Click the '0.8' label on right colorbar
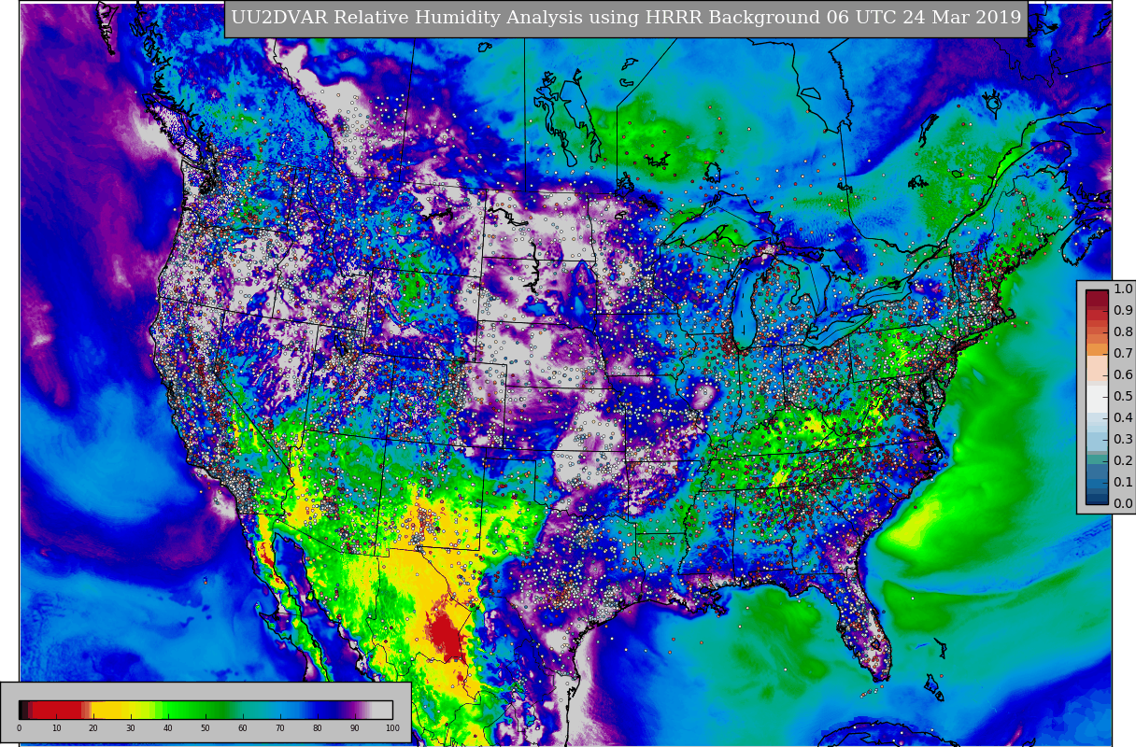Image resolution: width=1136 pixels, height=747 pixels. [x=1123, y=332]
